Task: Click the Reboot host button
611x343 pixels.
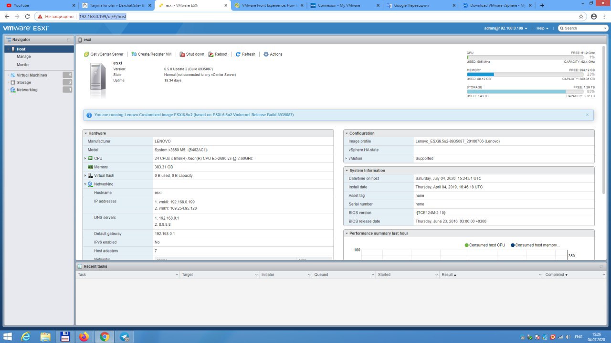Action: pos(218,54)
